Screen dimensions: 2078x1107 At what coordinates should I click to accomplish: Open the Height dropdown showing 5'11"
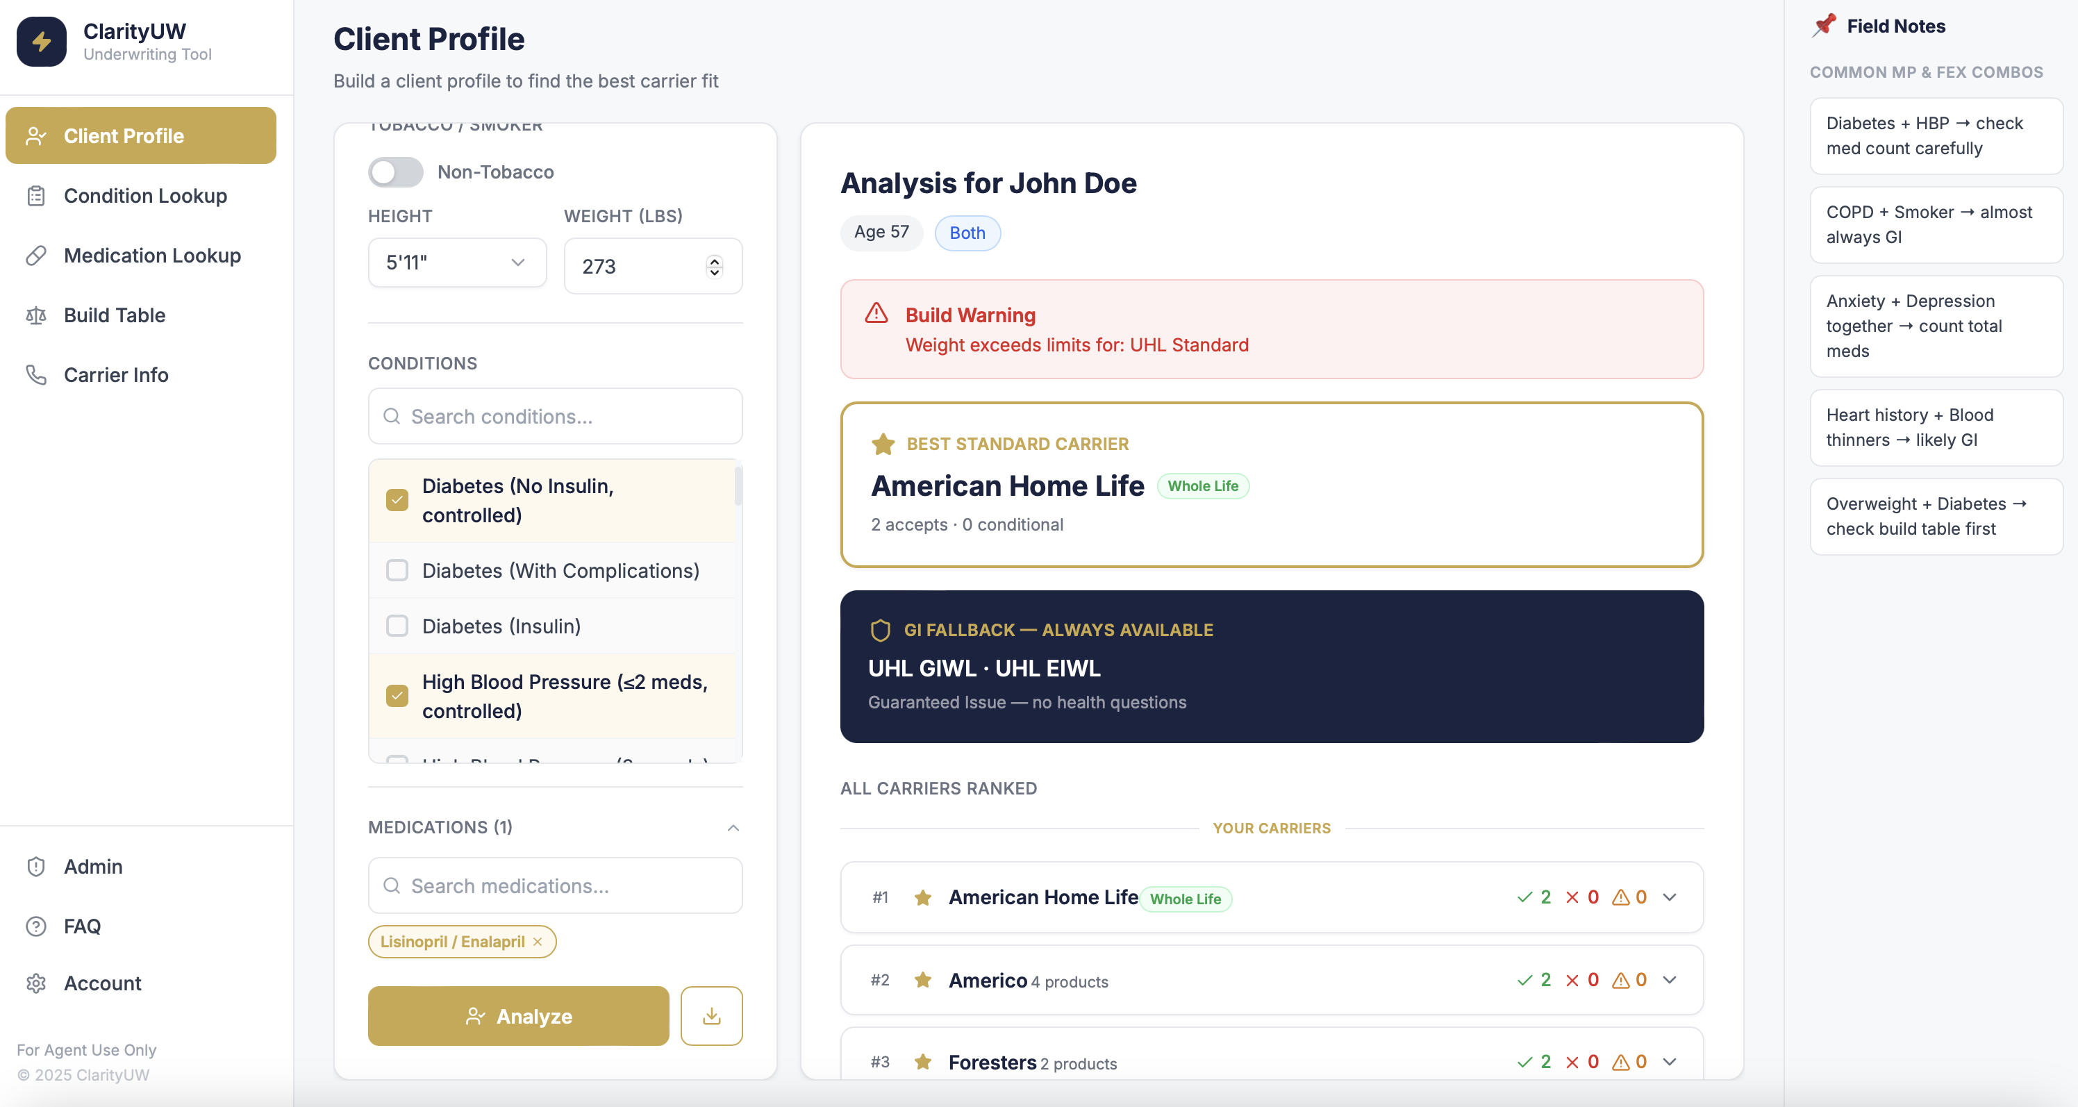click(458, 263)
